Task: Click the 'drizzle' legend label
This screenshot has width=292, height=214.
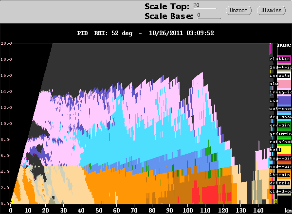Action: 280,183
